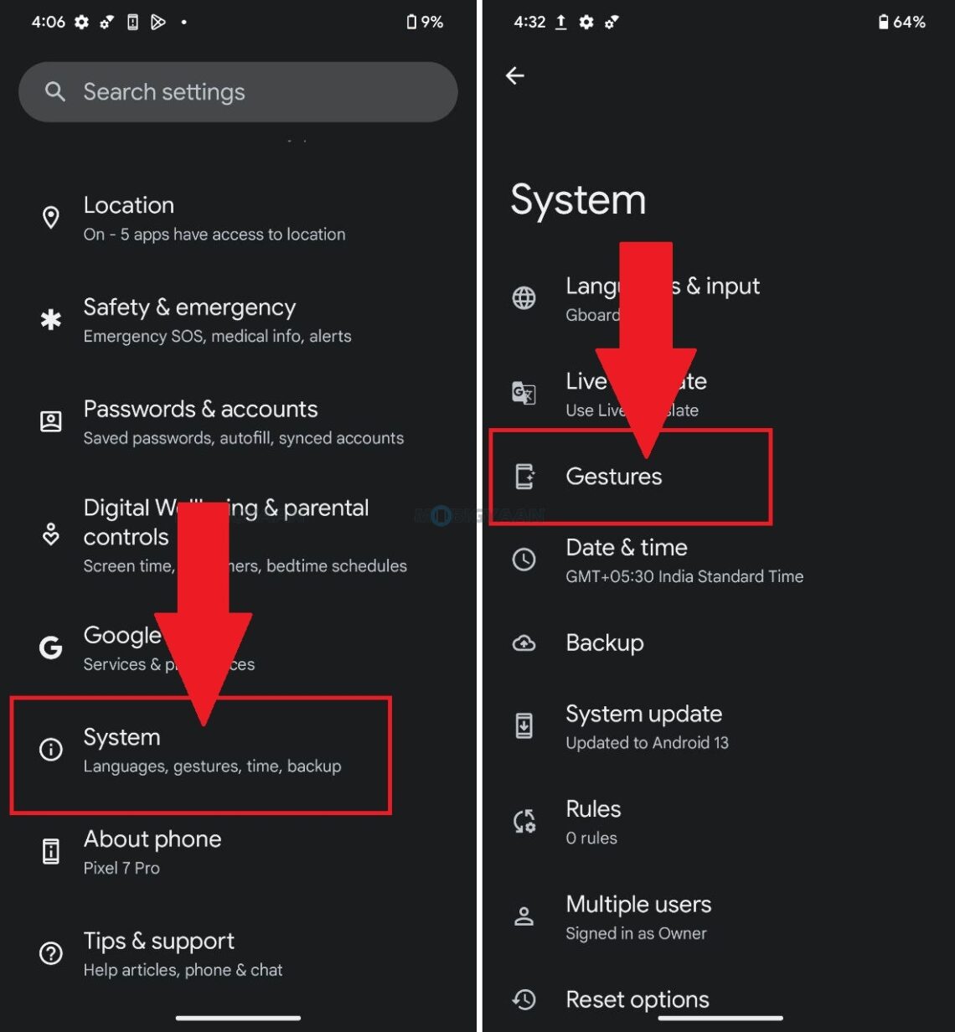The image size is (955, 1032).
Task: Click the settings gear in left status bar
Action: [x=81, y=23]
